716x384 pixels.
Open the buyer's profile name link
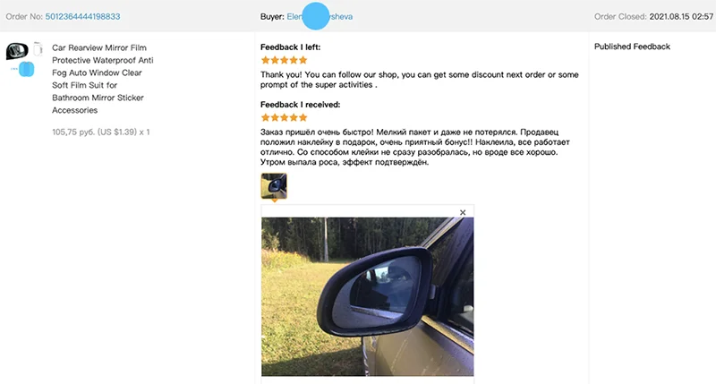click(x=320, y=16)
